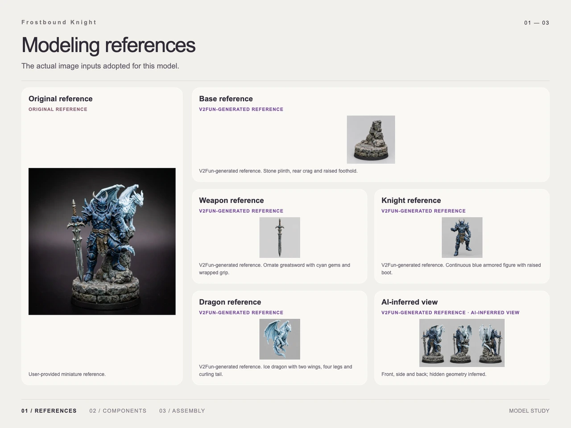Click the 'MODEL STUDY' footer label
Viewport: 571px width, 428px height.
530,411
